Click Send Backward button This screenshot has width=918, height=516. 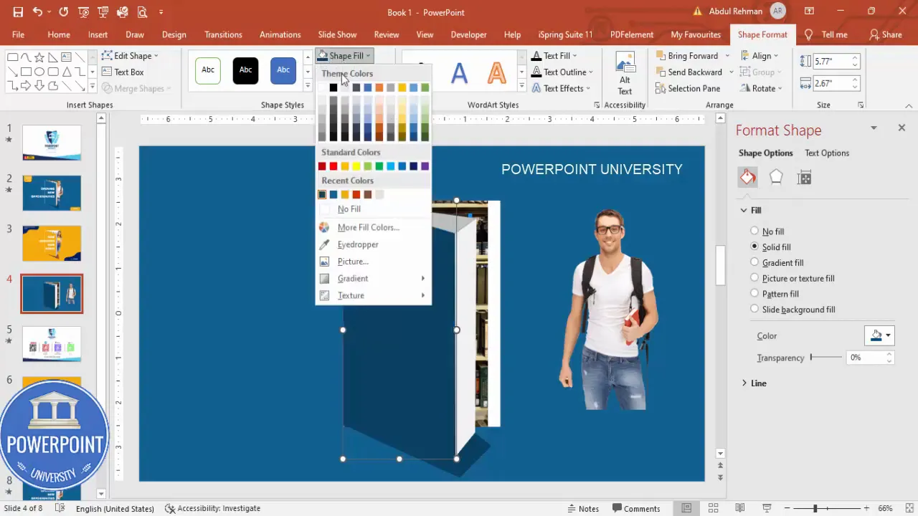(x=688, y=72)
